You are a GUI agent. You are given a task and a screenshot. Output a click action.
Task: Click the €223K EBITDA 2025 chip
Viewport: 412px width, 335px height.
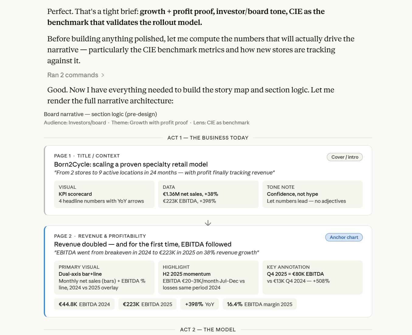[x=147, y=304]
